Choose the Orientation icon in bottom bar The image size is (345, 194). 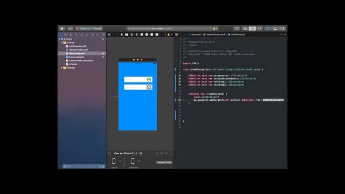click(133, 161)
